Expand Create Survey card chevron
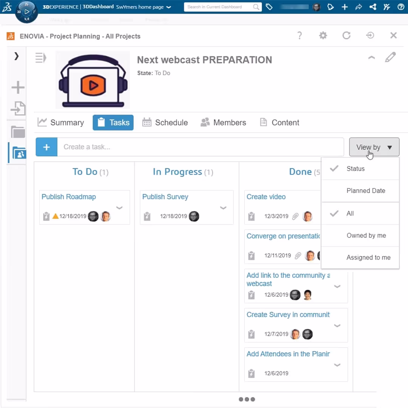 pyautogui.click(x=337, y=326)
